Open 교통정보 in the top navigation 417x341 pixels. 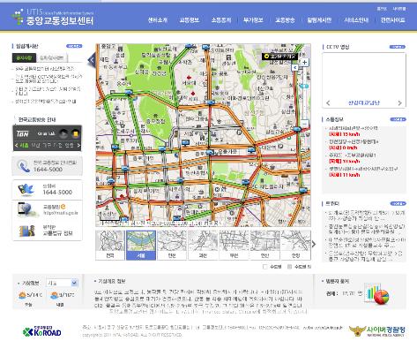(x=190, y=20)
